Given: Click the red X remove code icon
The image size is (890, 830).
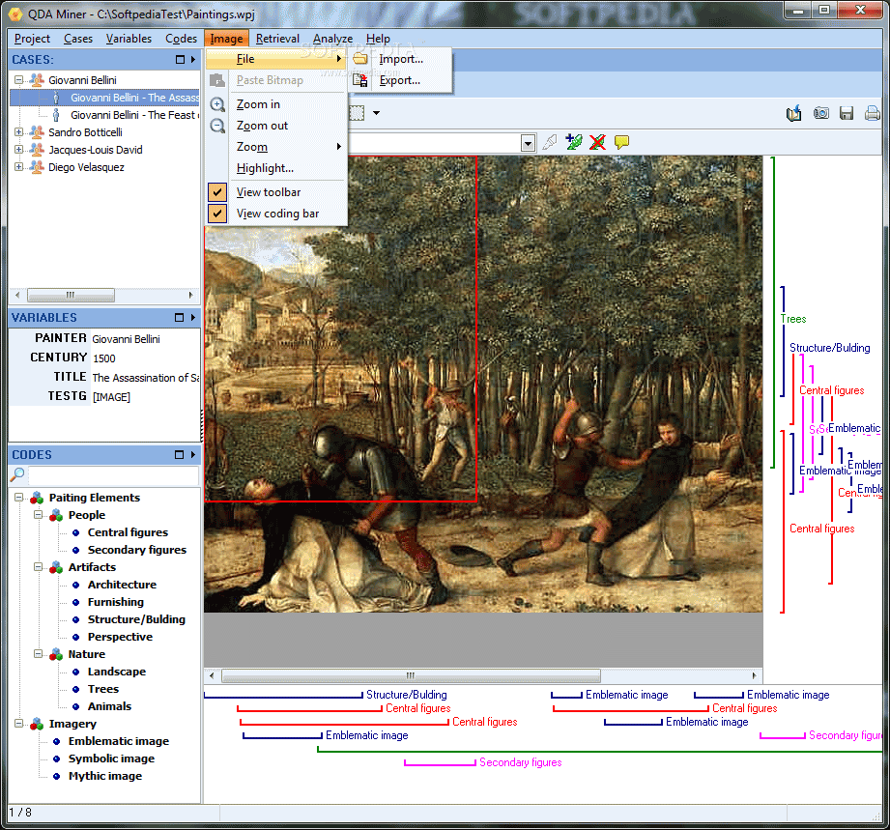Looking at the screenshot, I should 597,142.
